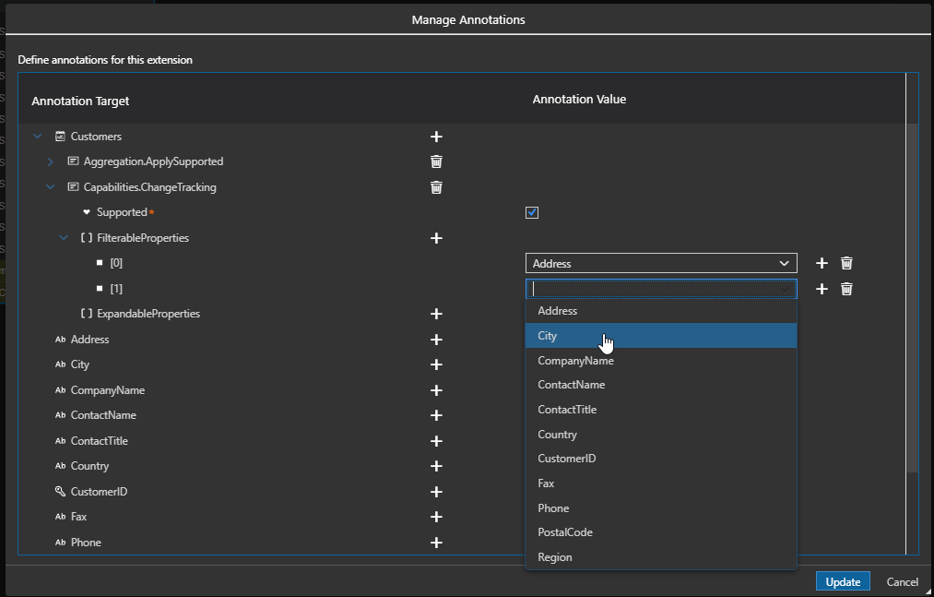Screen dimensions: 934x597
Task: Choose Phone from the dropdown list
Action: pos(660,508)
